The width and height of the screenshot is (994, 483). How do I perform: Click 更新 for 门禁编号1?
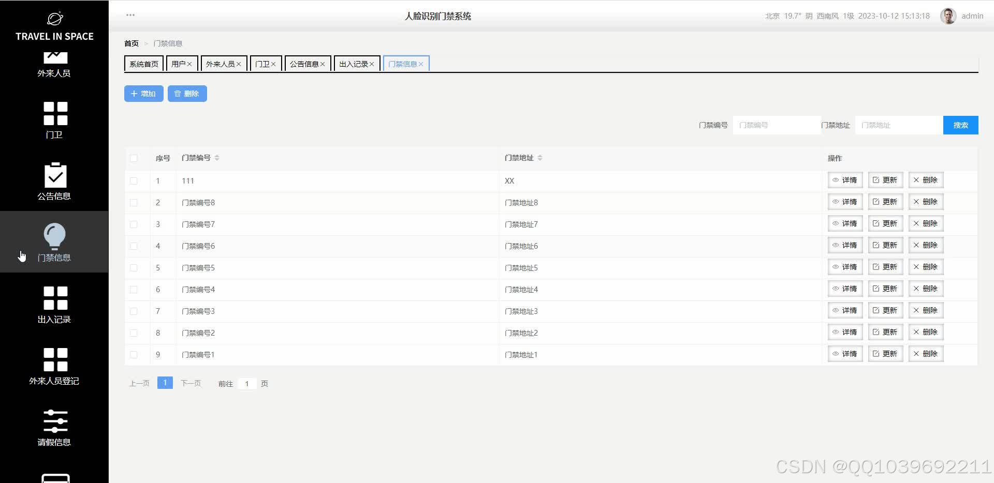click(x=885, y=354)
